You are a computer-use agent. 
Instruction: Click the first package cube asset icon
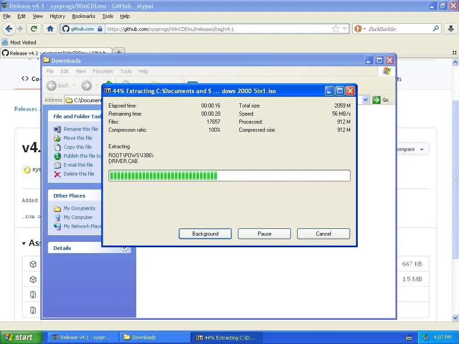point(33,264)
